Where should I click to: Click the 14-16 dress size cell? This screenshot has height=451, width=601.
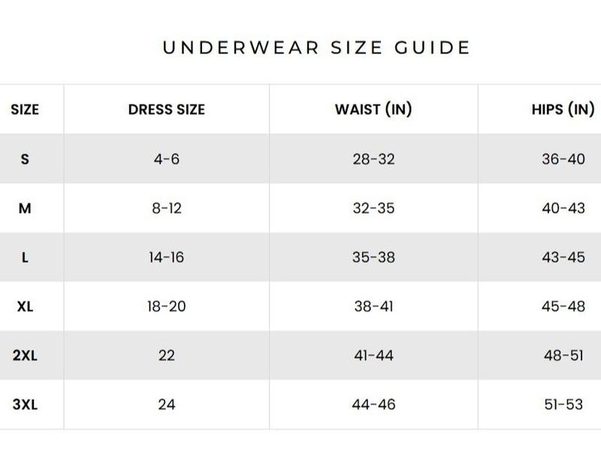pos(167,257)
